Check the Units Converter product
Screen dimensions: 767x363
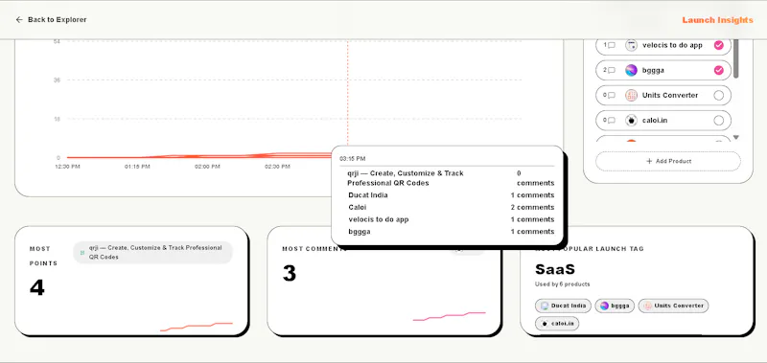[x=718, y=95]
